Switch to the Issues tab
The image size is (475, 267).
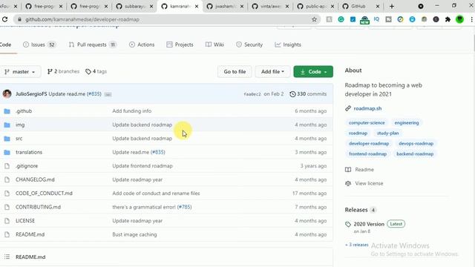coord(39,44)
